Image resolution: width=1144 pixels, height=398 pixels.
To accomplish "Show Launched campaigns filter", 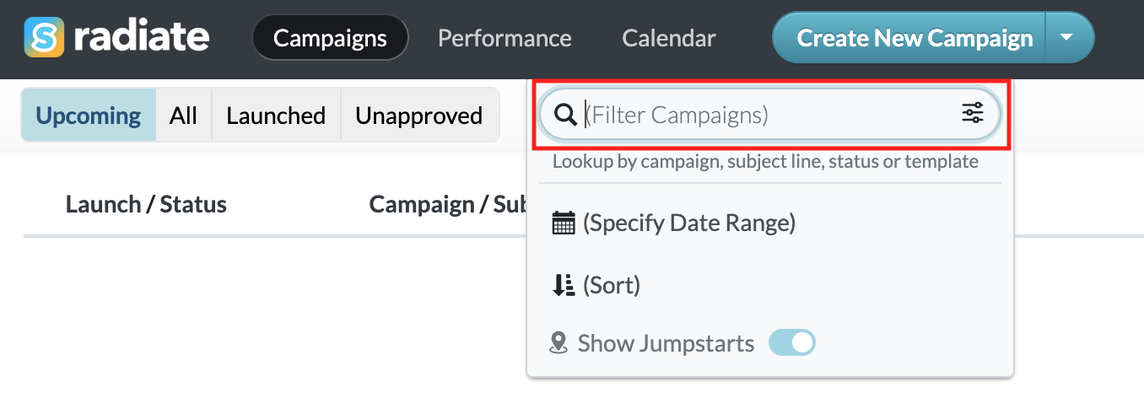I will pos(276,116).
